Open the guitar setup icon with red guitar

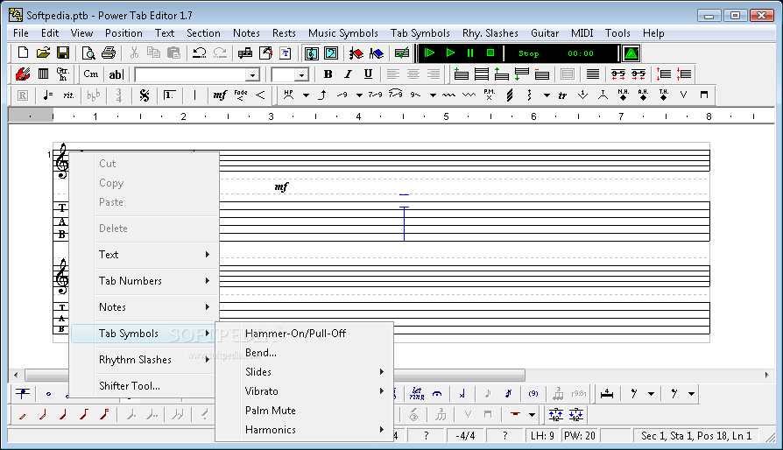point(23,74)
